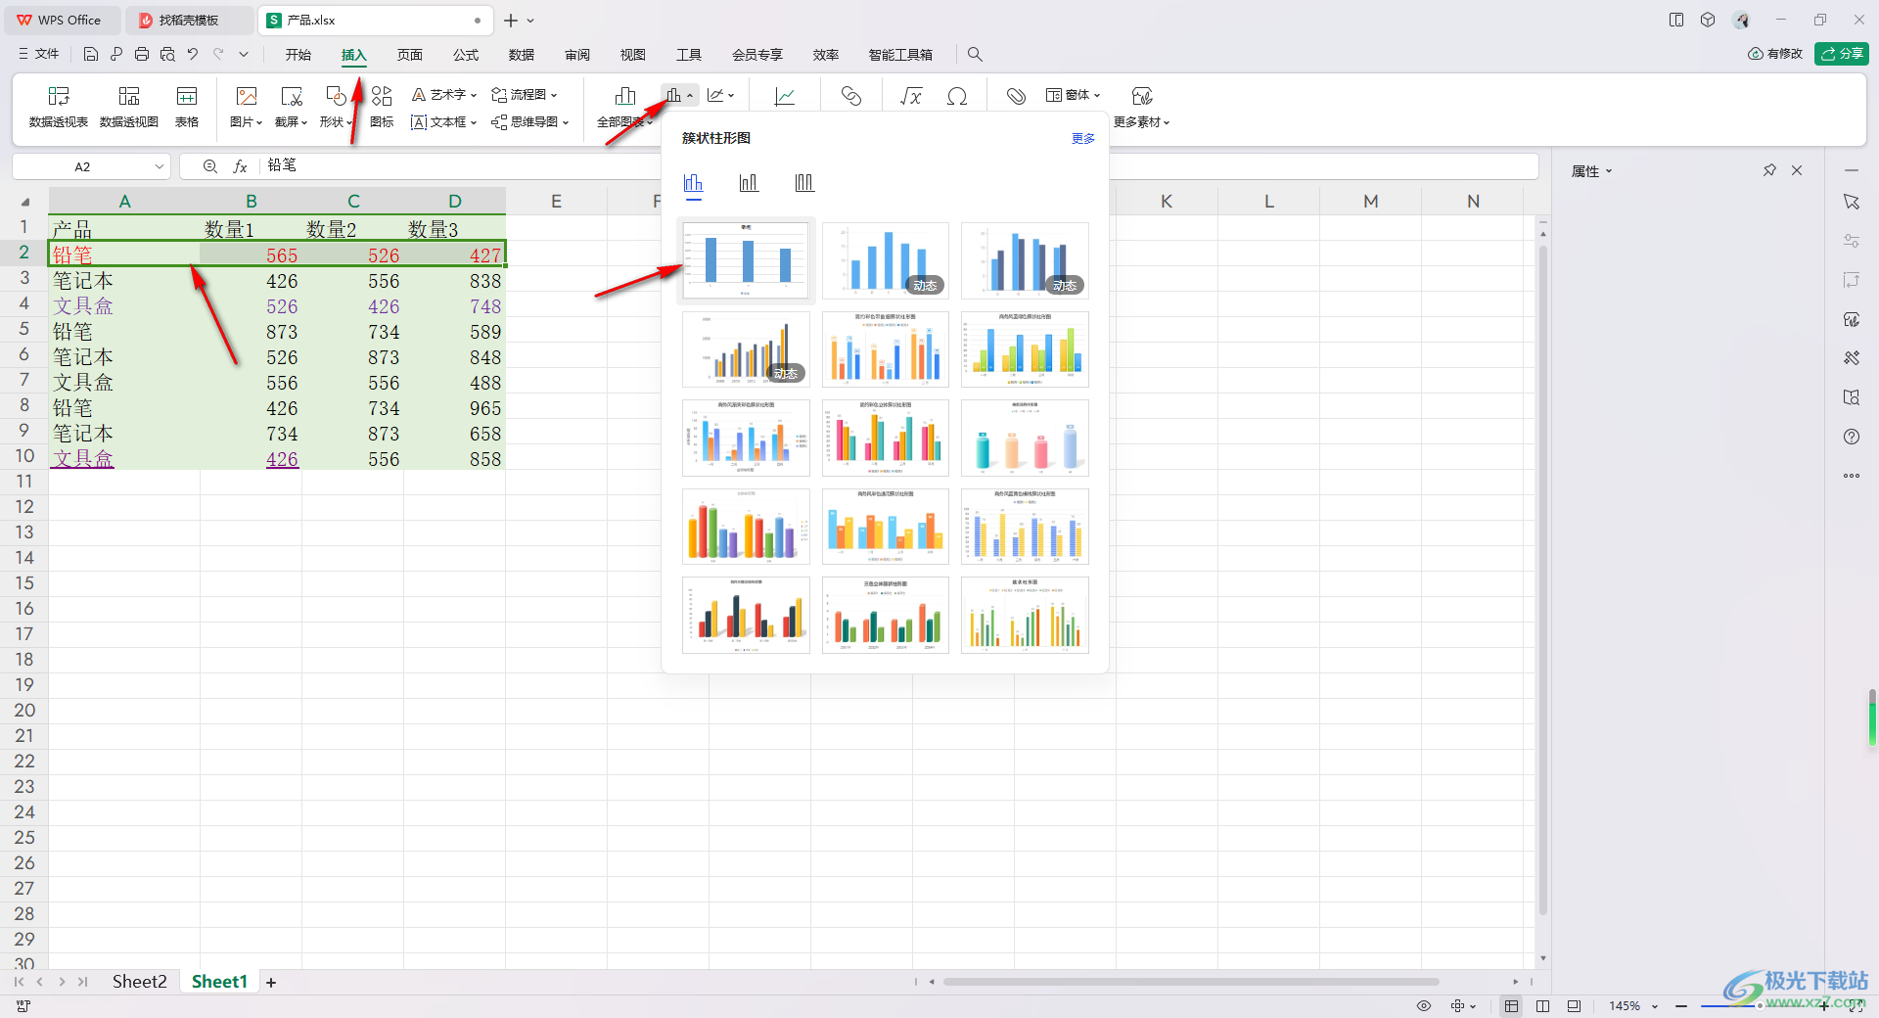Choose the cylinder-style colorful column chart thumbnail
The height and width of the screenshot is (1018, 1879).
point(1025,438)
